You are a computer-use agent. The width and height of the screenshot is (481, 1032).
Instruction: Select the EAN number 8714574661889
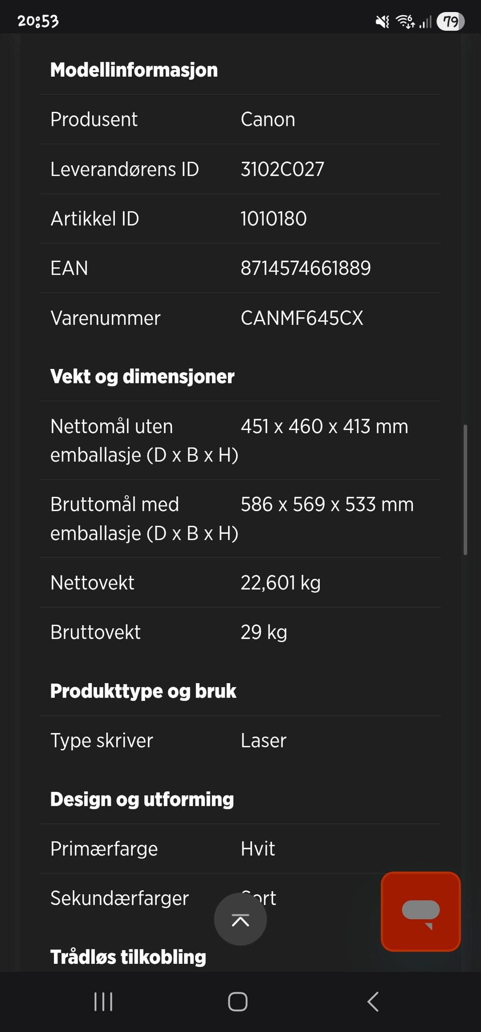click(306, 268)
